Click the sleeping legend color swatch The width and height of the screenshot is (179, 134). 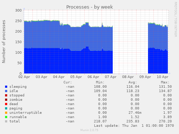point(6,87)
